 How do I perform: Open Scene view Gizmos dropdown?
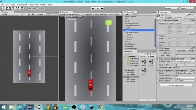[x=41, y=14]
